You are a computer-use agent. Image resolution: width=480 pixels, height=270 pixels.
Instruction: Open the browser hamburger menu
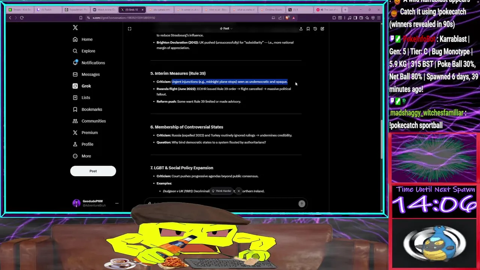click(x=379, y=18)
